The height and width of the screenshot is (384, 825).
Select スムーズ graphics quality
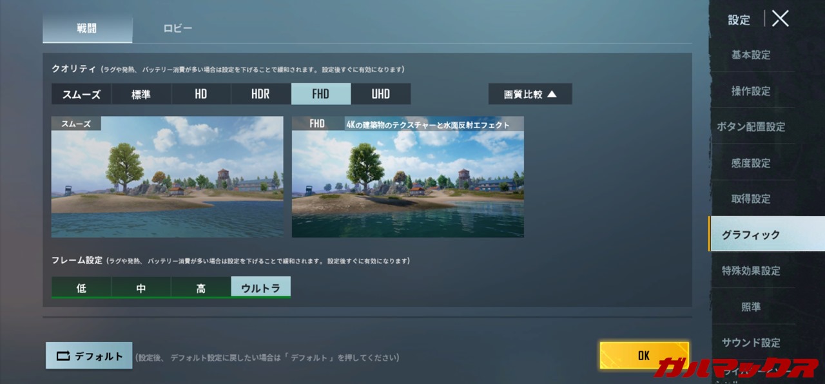pyautogui.click(x=81, y=94)
